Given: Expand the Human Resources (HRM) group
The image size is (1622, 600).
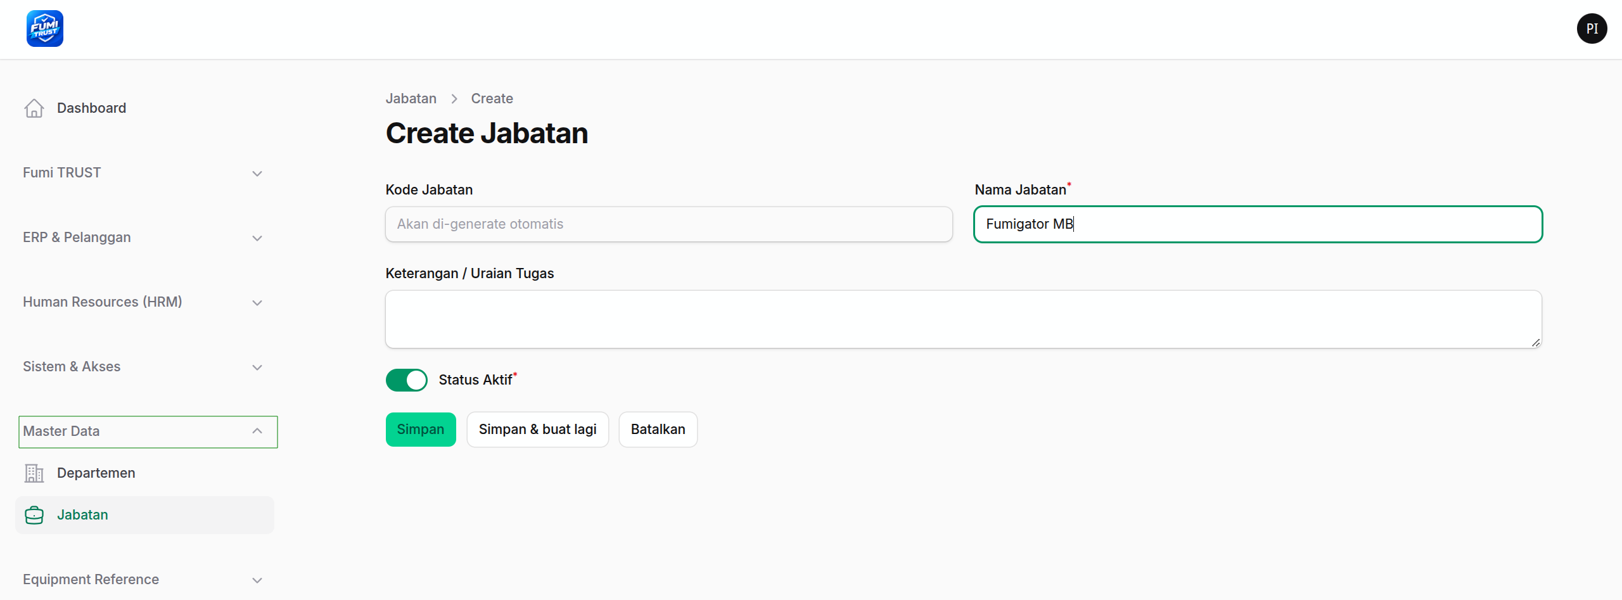Looking at the screenshot, I should [x=143, y=302].
